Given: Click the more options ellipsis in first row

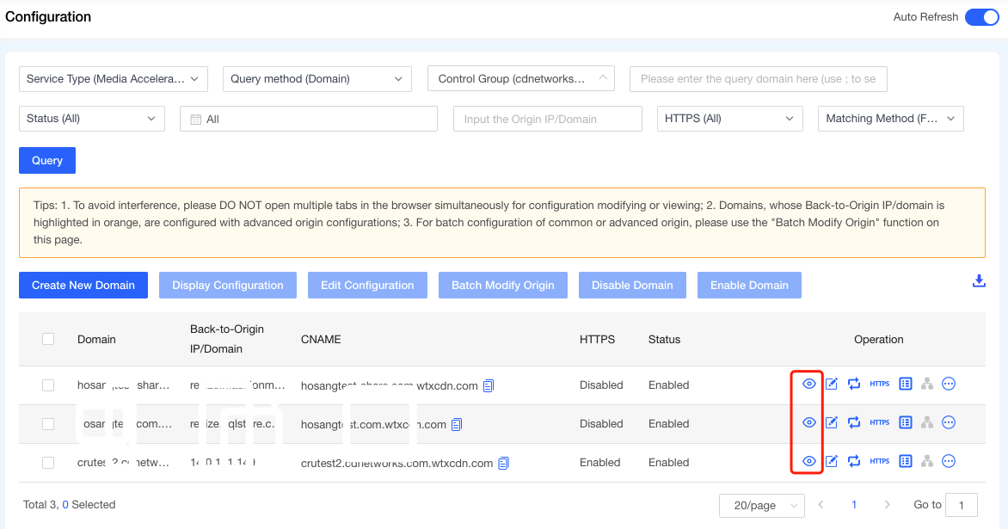Looking at the screenshot, I should (949, 384).
